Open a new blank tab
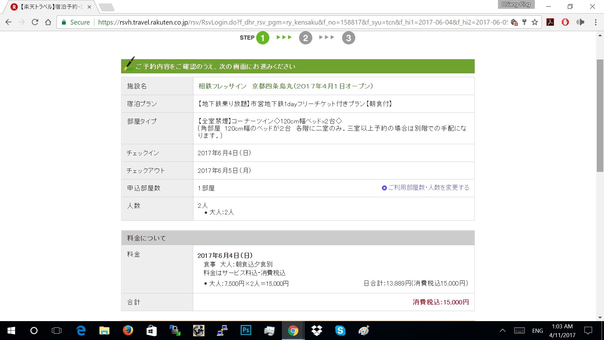This screenshot has height=340, width=604. [x=106, y=7]
